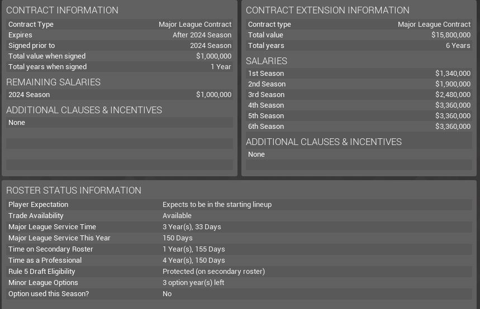
Task: Select the 3rd Season $2,480,000 amount
Action: click(453, 94)
